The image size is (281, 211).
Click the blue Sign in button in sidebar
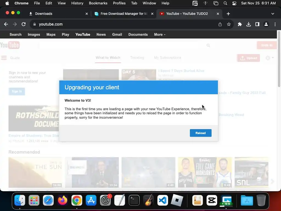17,91
